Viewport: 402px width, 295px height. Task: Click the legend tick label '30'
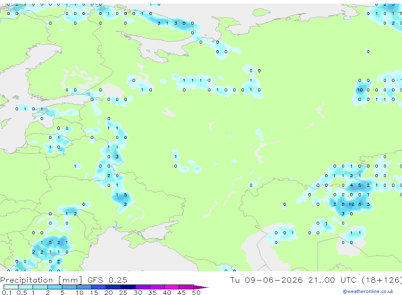(137, 293)
